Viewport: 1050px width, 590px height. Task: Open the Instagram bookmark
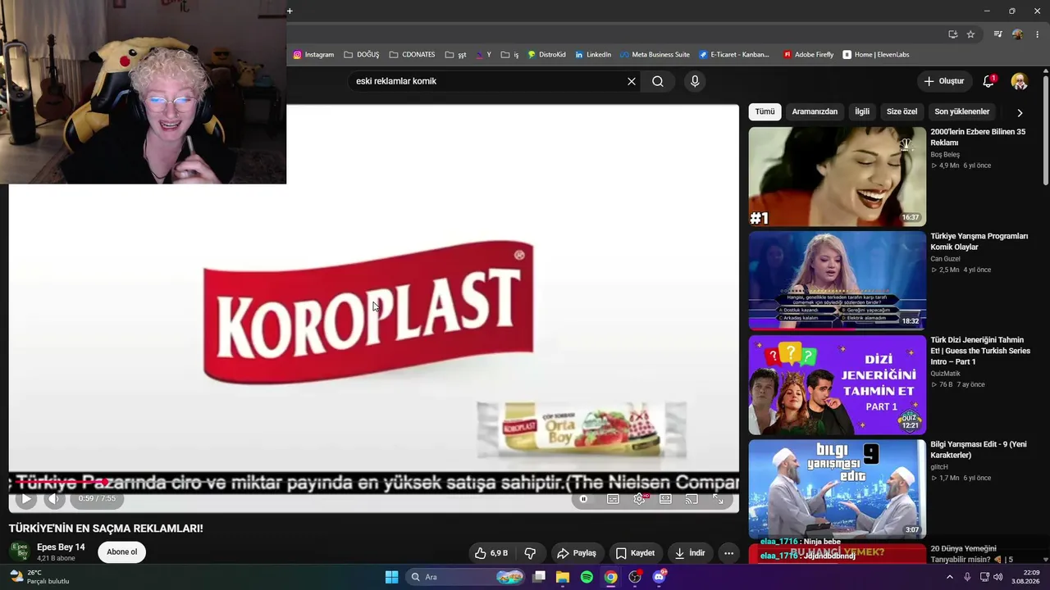[x=313, y=55]
